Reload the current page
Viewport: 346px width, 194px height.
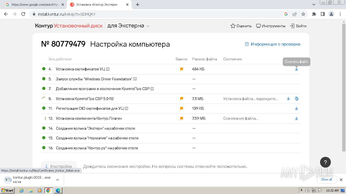23,14
